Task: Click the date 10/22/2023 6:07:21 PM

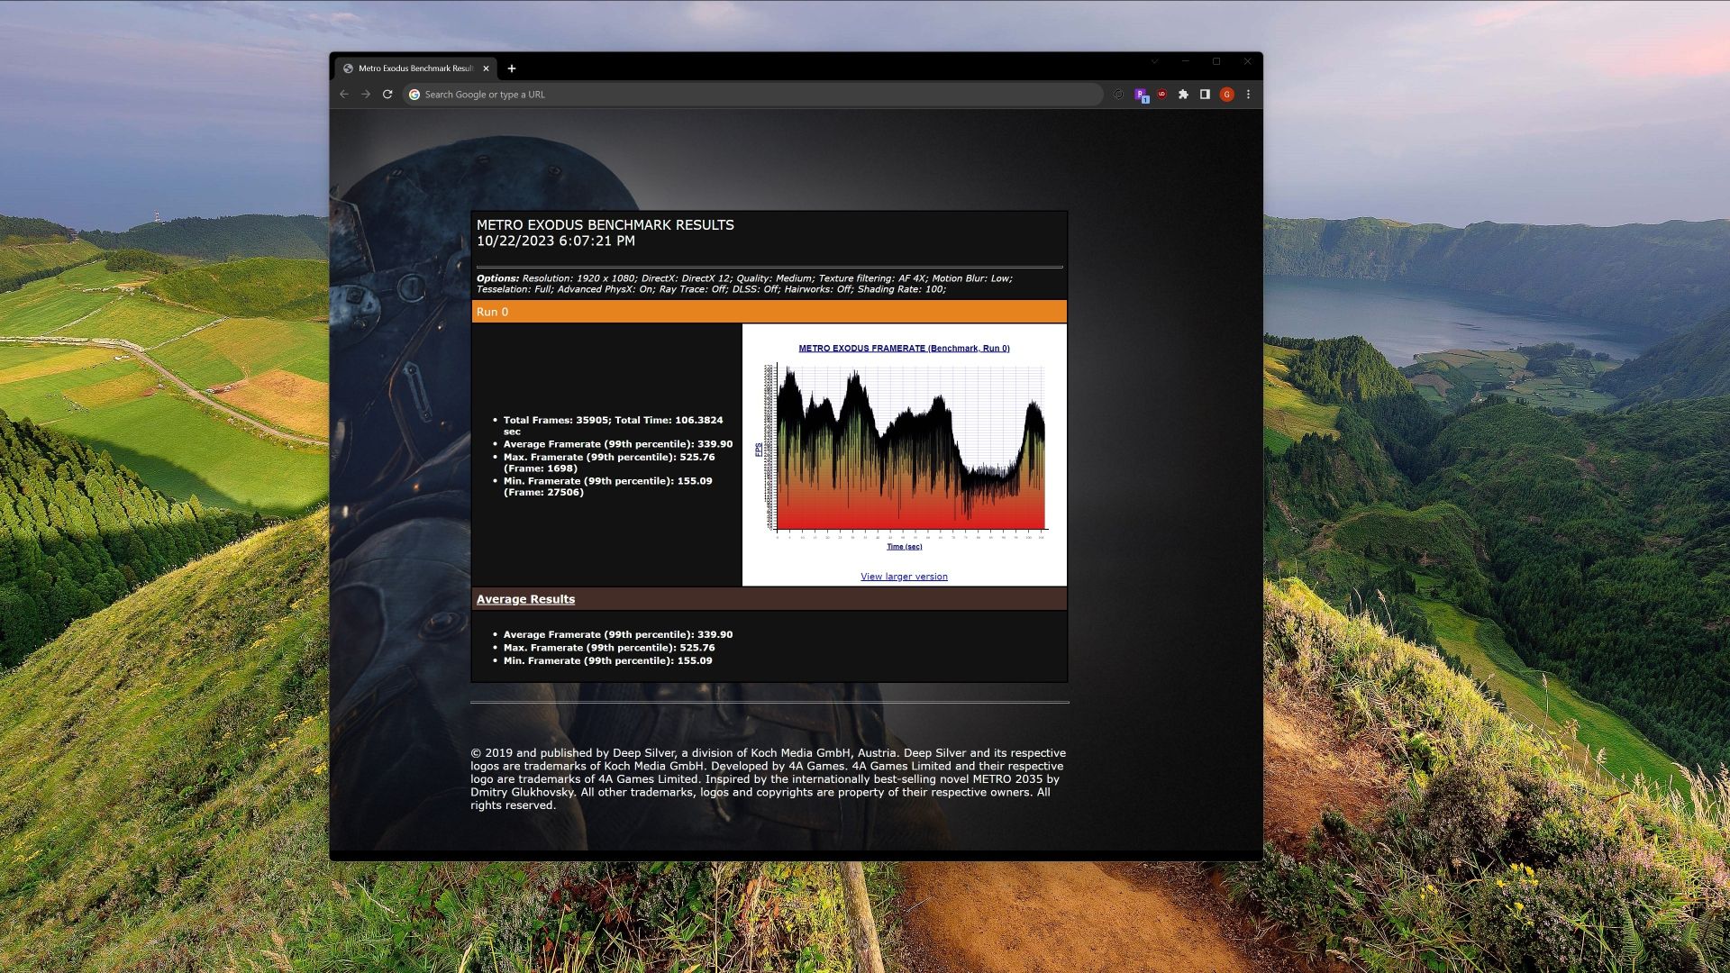Action: 556,241
